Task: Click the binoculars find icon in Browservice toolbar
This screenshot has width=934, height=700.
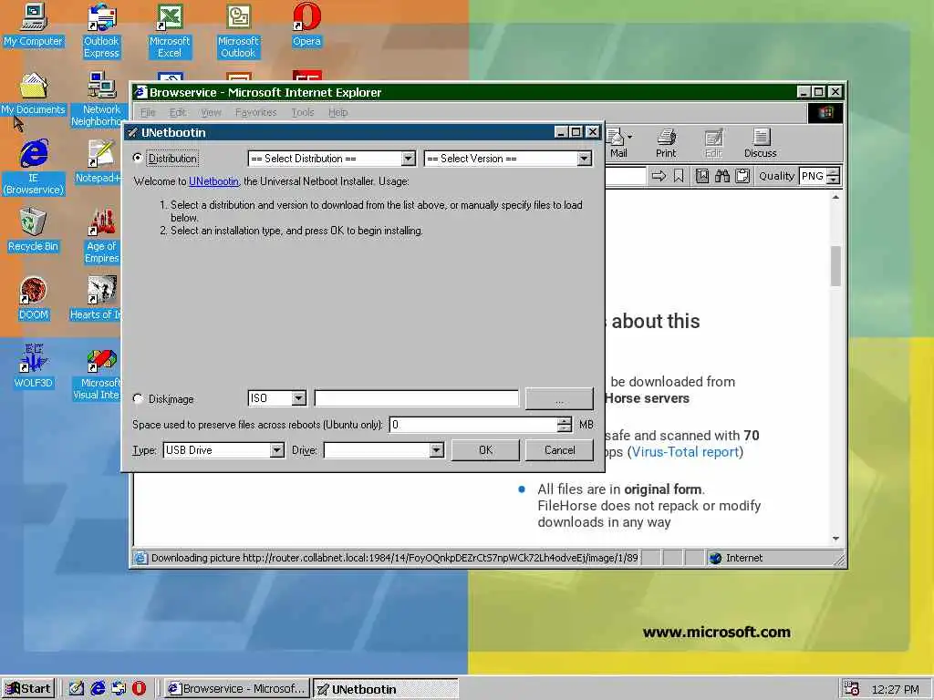Action: 722,176
